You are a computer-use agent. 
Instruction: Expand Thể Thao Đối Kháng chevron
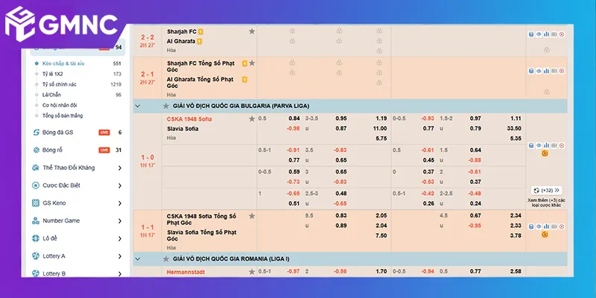[120, 168]
